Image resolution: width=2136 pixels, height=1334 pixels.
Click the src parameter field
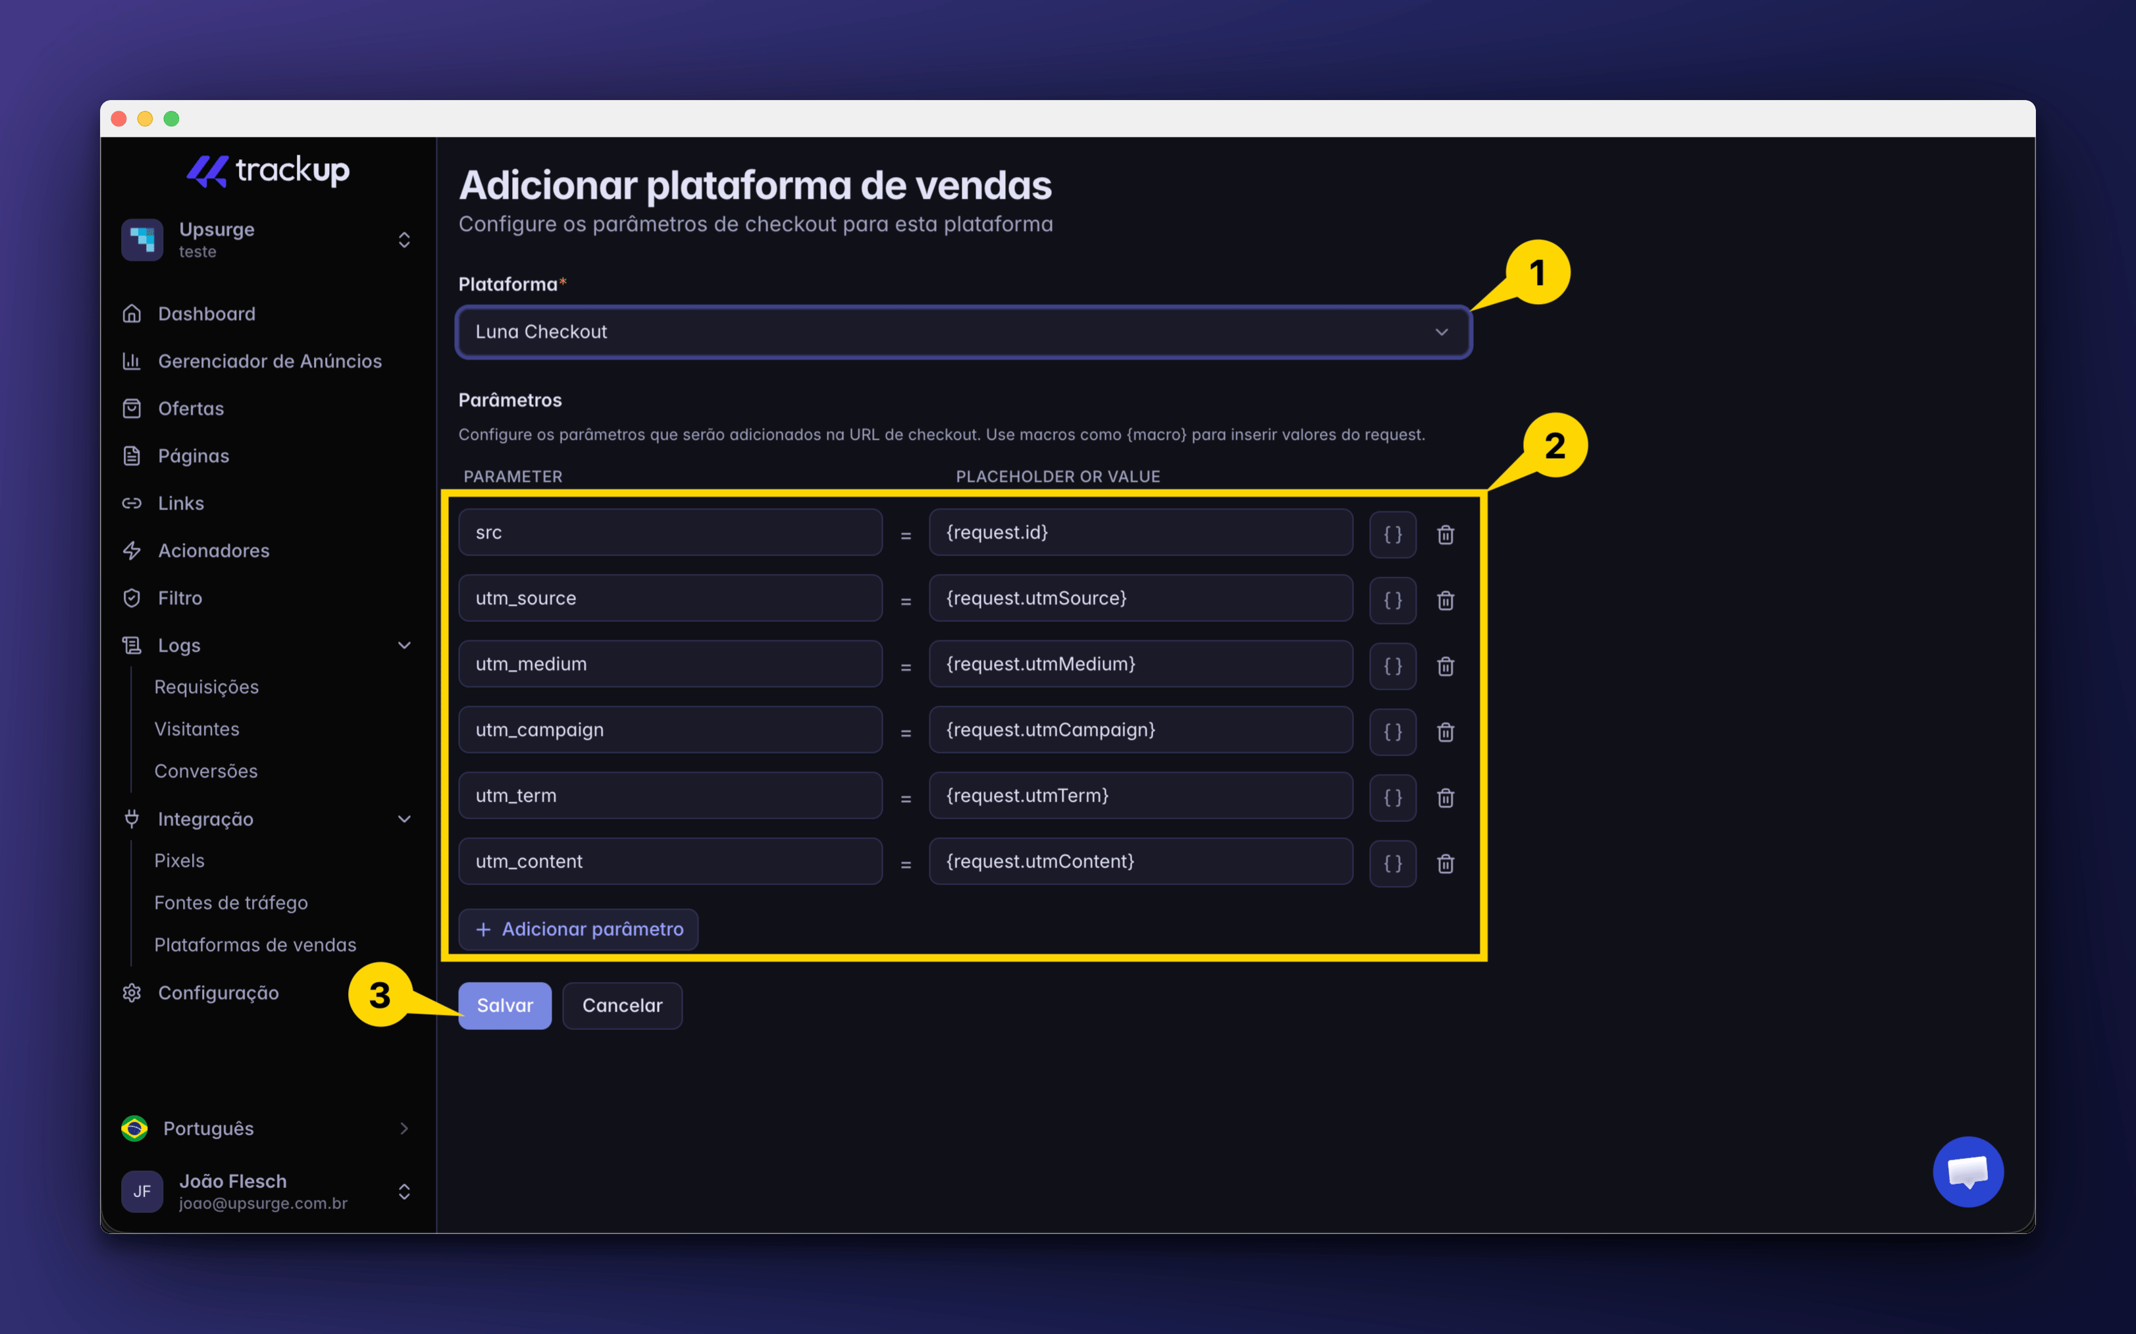[x=671, y=532]
